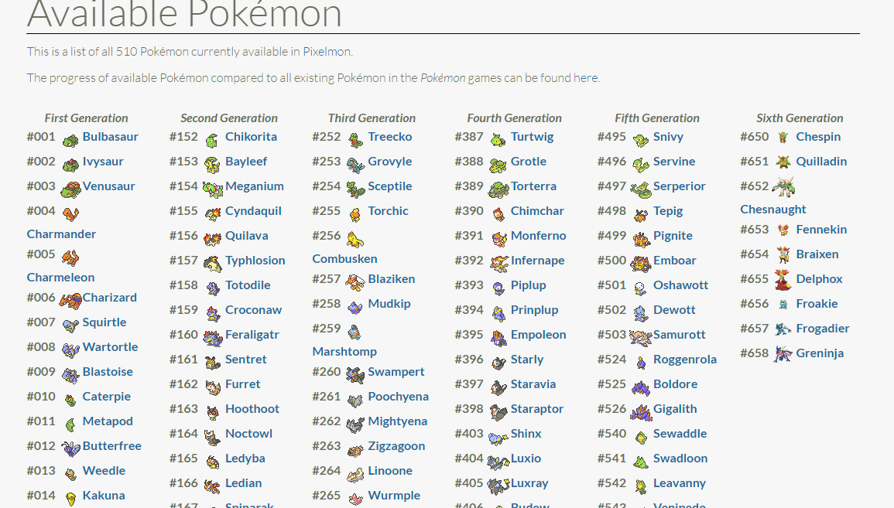Open the Quilladin page link
This screenshot has height=508, width=894.
(821, 161)
